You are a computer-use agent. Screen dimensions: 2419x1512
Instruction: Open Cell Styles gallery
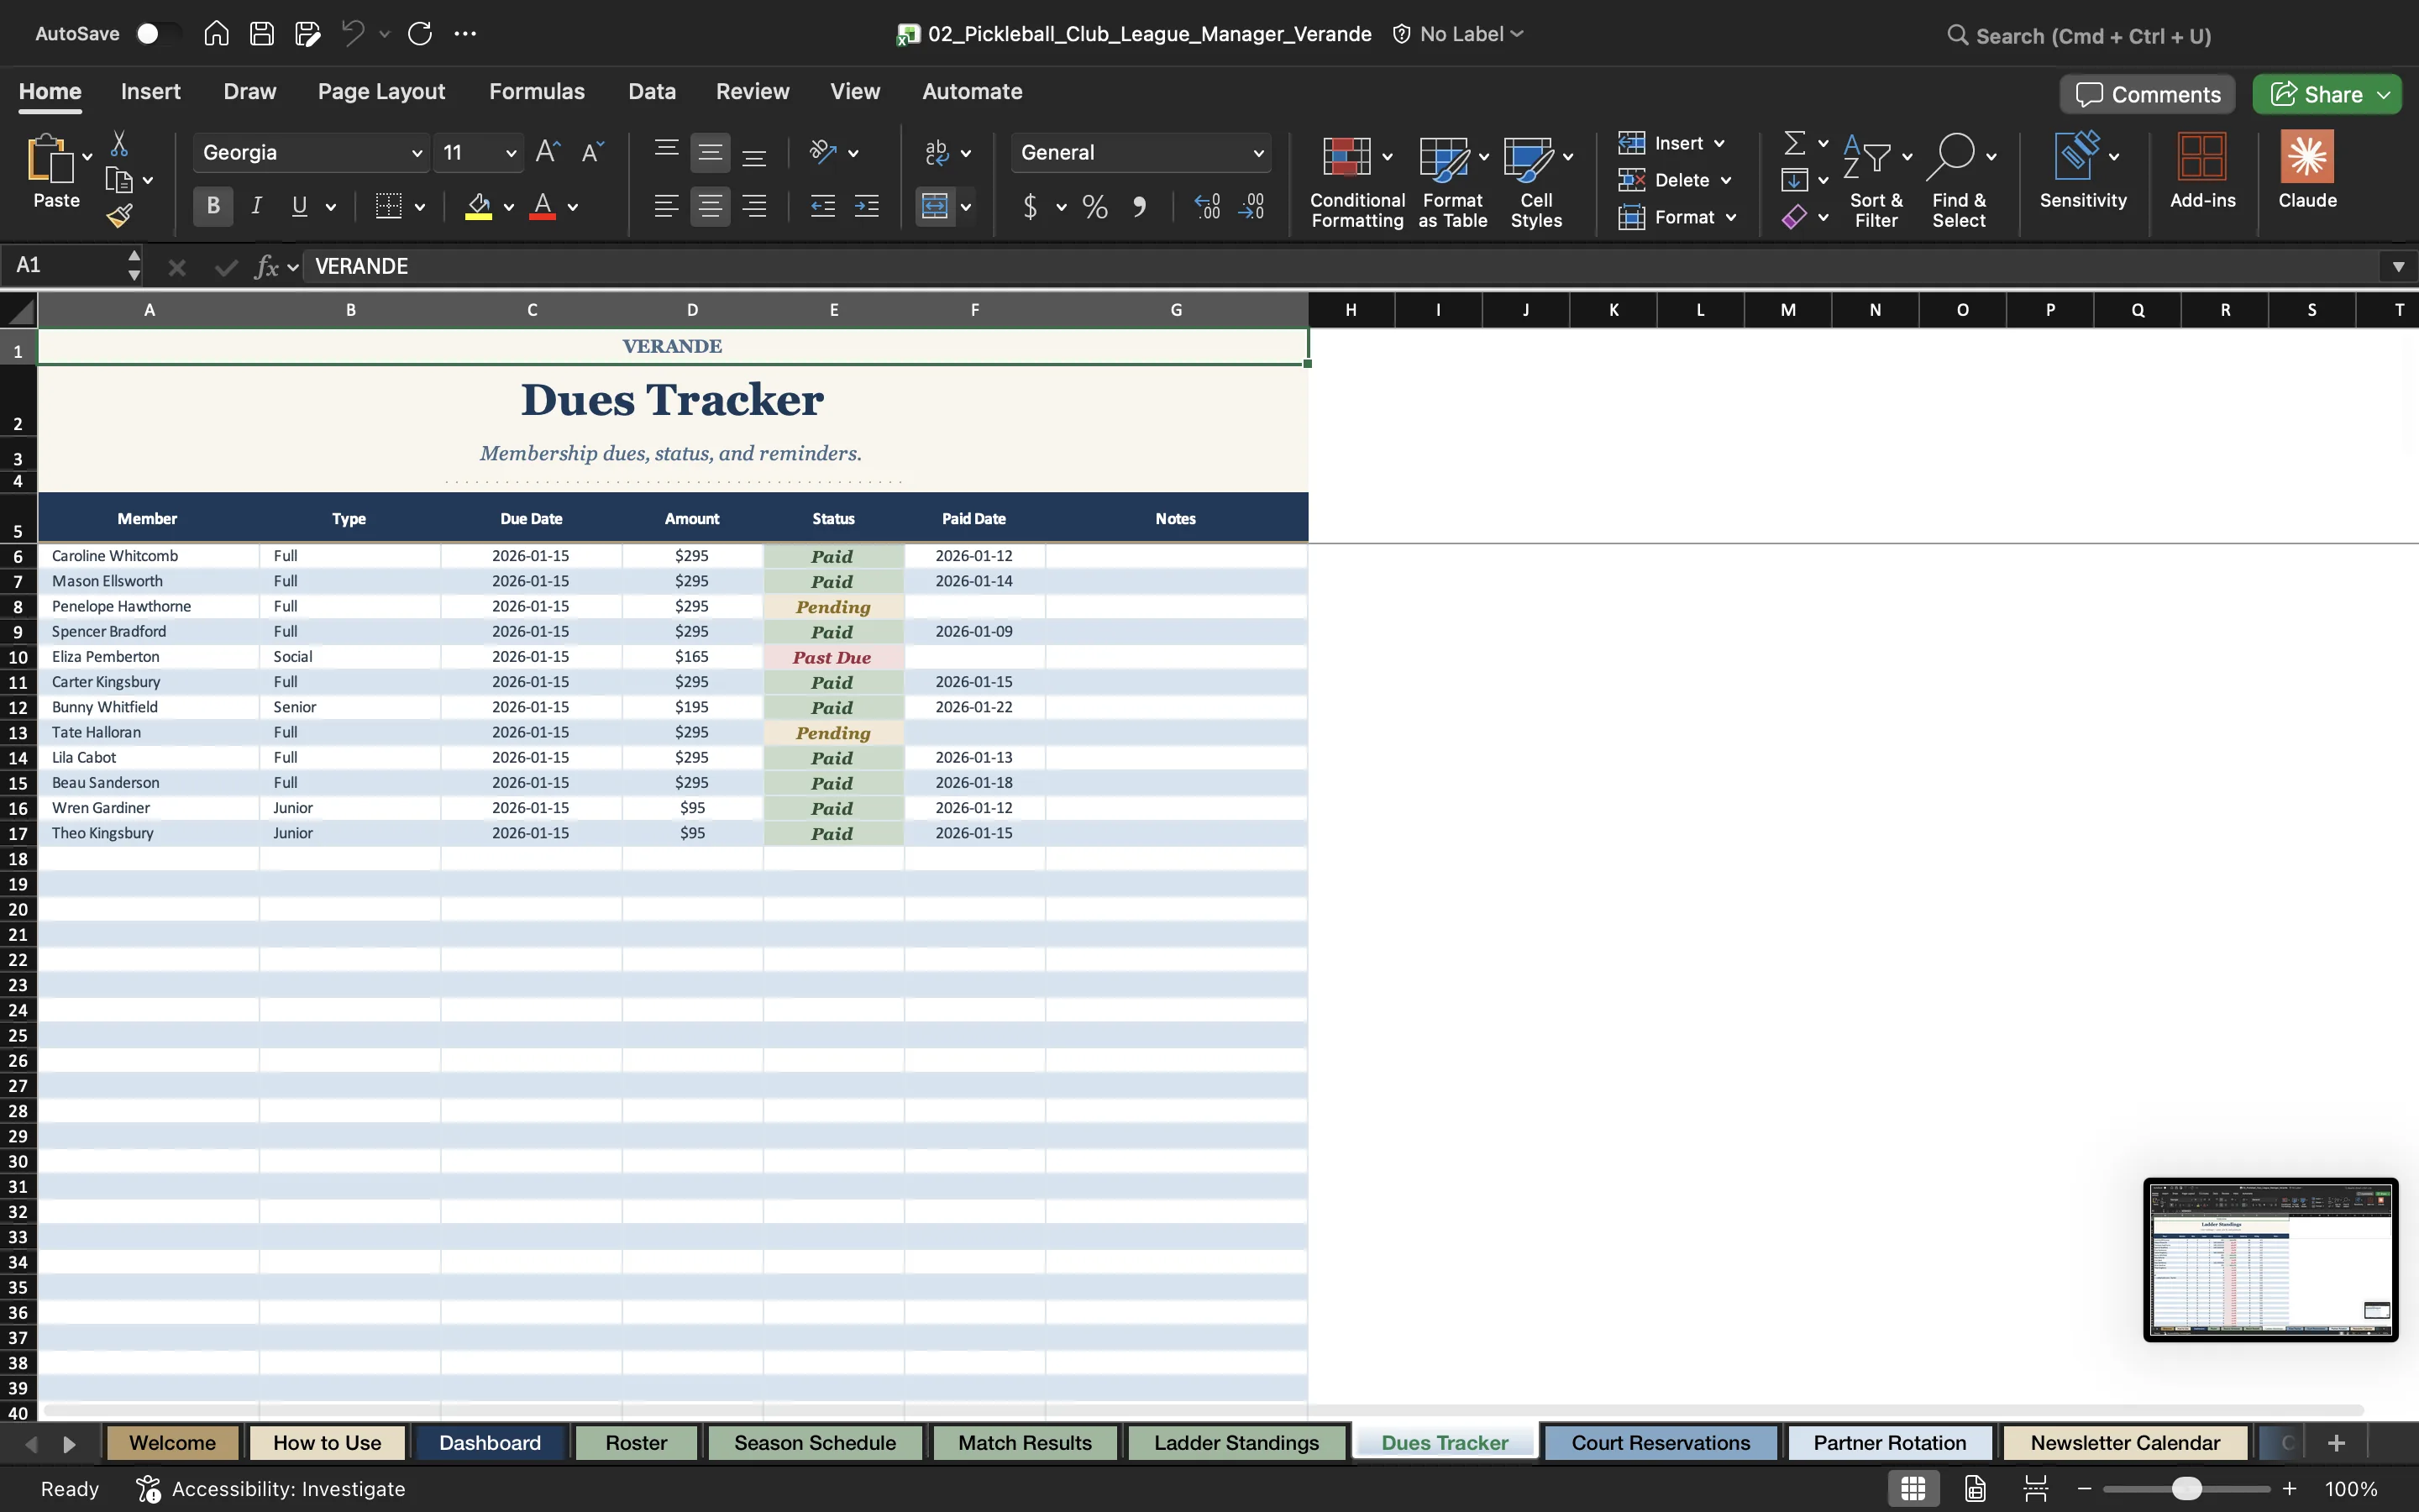pyautogui.click(x=1536, y=182)
